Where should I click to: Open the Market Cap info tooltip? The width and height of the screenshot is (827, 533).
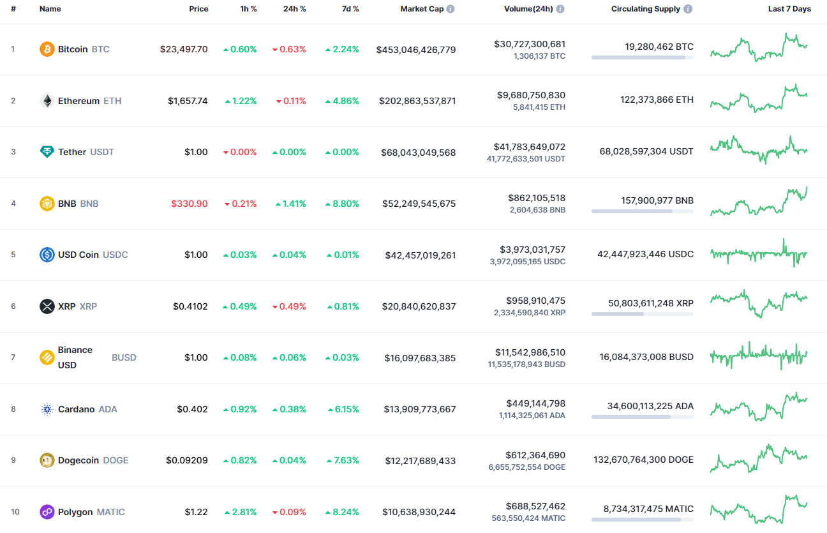click(452, 8)
